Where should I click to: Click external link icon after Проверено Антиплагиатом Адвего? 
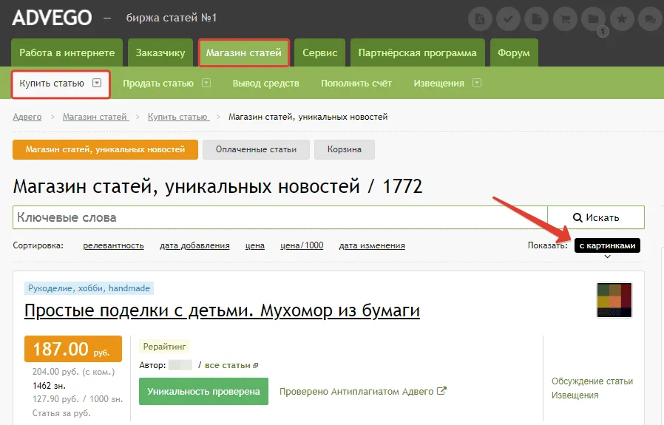pos(441,391)
